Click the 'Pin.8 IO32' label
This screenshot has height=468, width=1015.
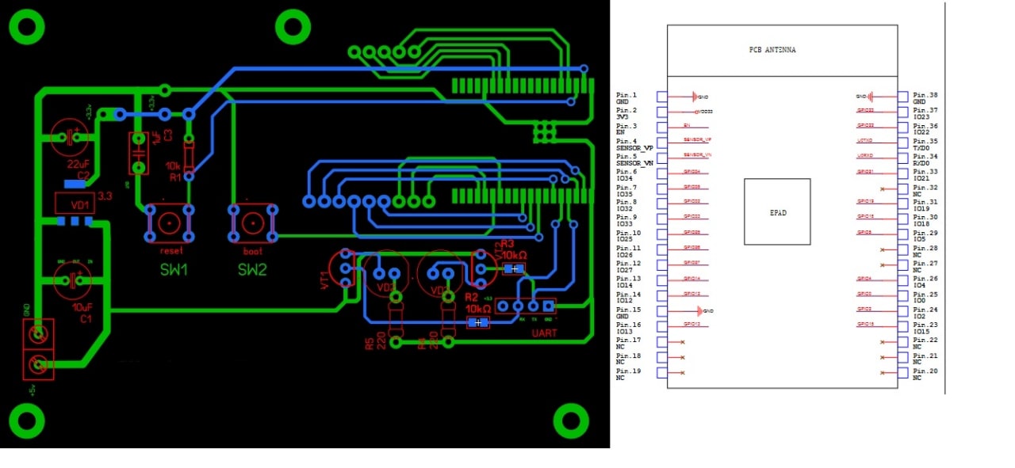(626, 206)
